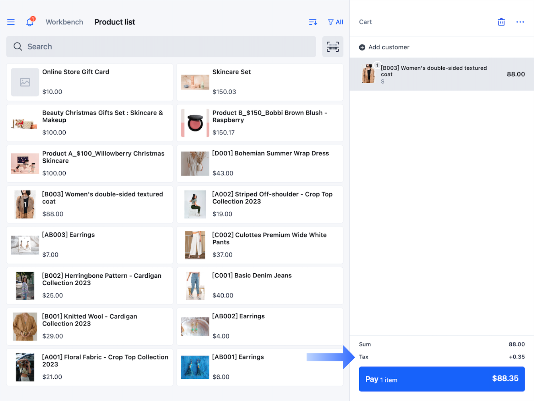Click Skincare Set product thumbnail
Image resolution: width=534 pixels, height=401 pixels.
tap(195, 82)
